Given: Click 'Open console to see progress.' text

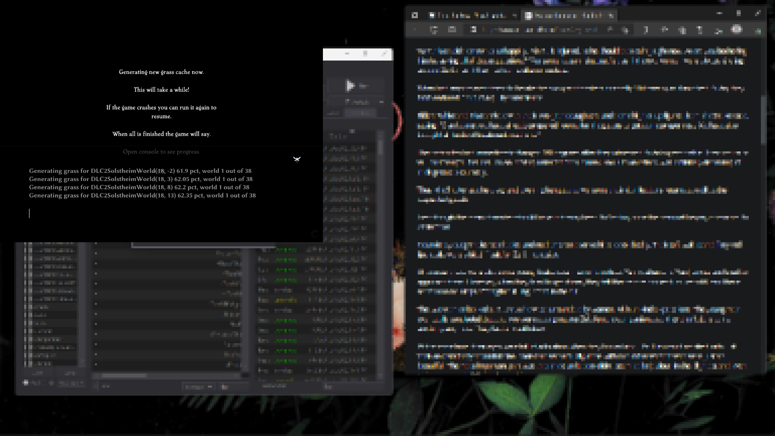Looking at the screenshot, I should click(x=161, y=152).
